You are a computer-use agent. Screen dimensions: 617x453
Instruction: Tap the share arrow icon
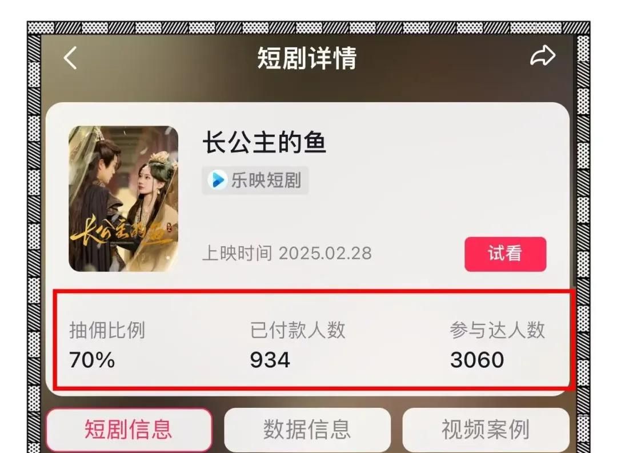(x=543, y=55)
